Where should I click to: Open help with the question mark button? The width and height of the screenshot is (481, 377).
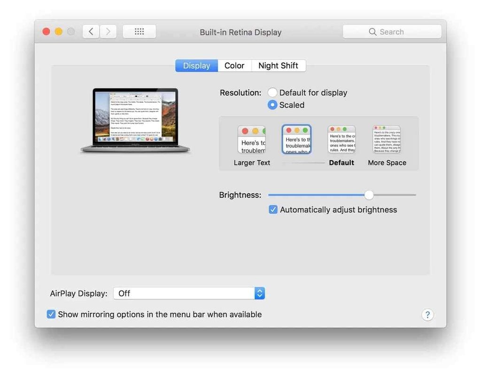pos(427,315)
